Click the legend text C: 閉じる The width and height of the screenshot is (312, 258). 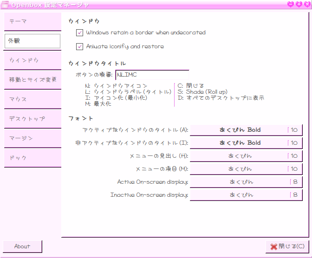[191, 86]
